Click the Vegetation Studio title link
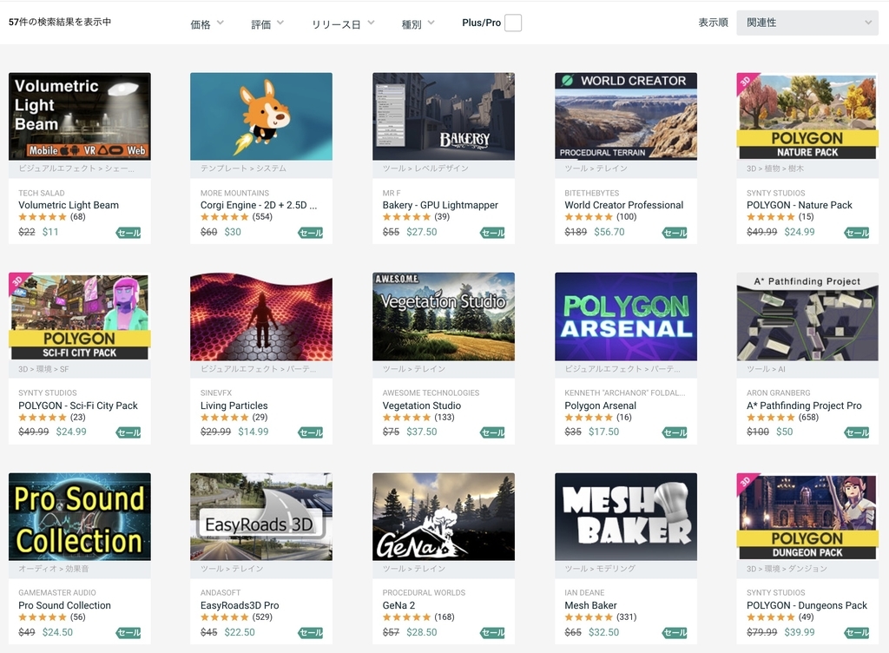The height and width of the screenshot is (653, 889). [x=421, y=406]
